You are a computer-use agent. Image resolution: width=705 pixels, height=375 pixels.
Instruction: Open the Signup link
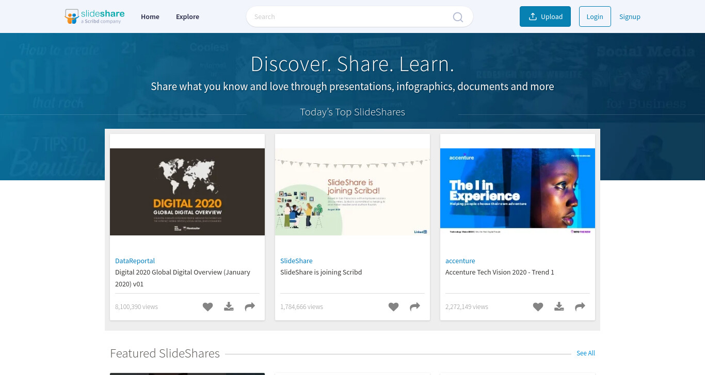[x=630, y=16]
